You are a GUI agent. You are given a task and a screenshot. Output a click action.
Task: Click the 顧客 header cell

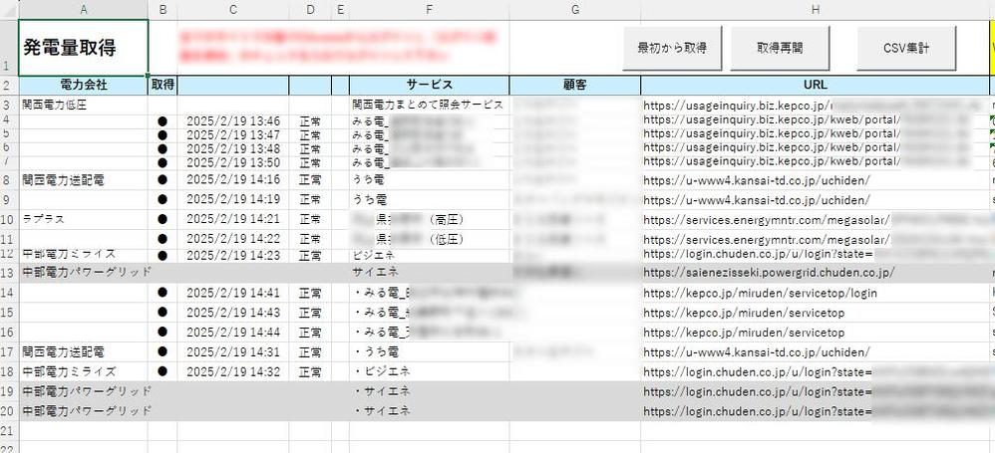pyautogui.click(x=575, y=85)
